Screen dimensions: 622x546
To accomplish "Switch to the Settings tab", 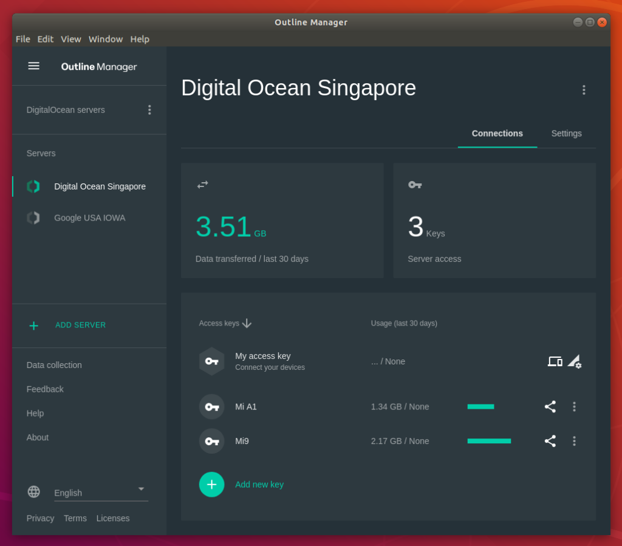I will 566,134.
